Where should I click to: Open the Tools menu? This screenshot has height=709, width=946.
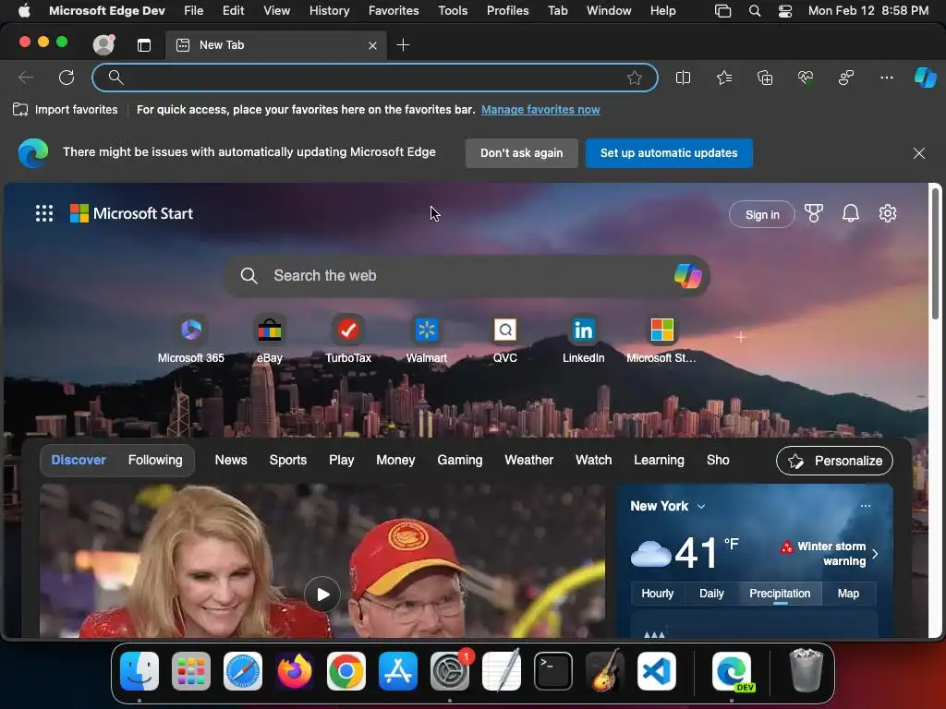click(x=453, y=10)
